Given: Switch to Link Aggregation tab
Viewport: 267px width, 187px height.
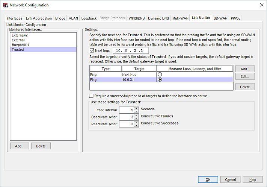Looking at the screenshot, I should pos(39,18).
